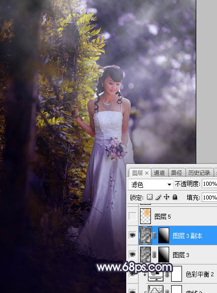Show the hidden 图层 5 layer
The image size is (217, 293).
point(133,216)
